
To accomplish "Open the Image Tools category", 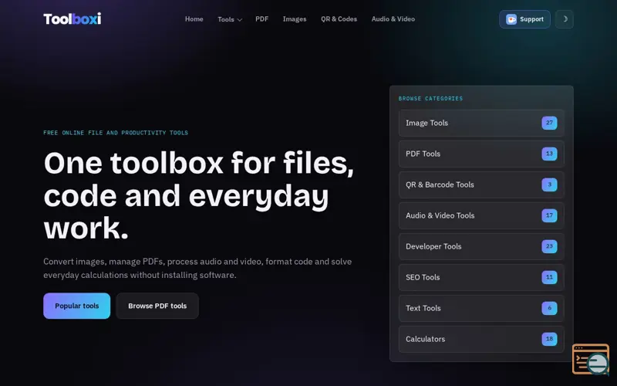I will coord(481,123).
